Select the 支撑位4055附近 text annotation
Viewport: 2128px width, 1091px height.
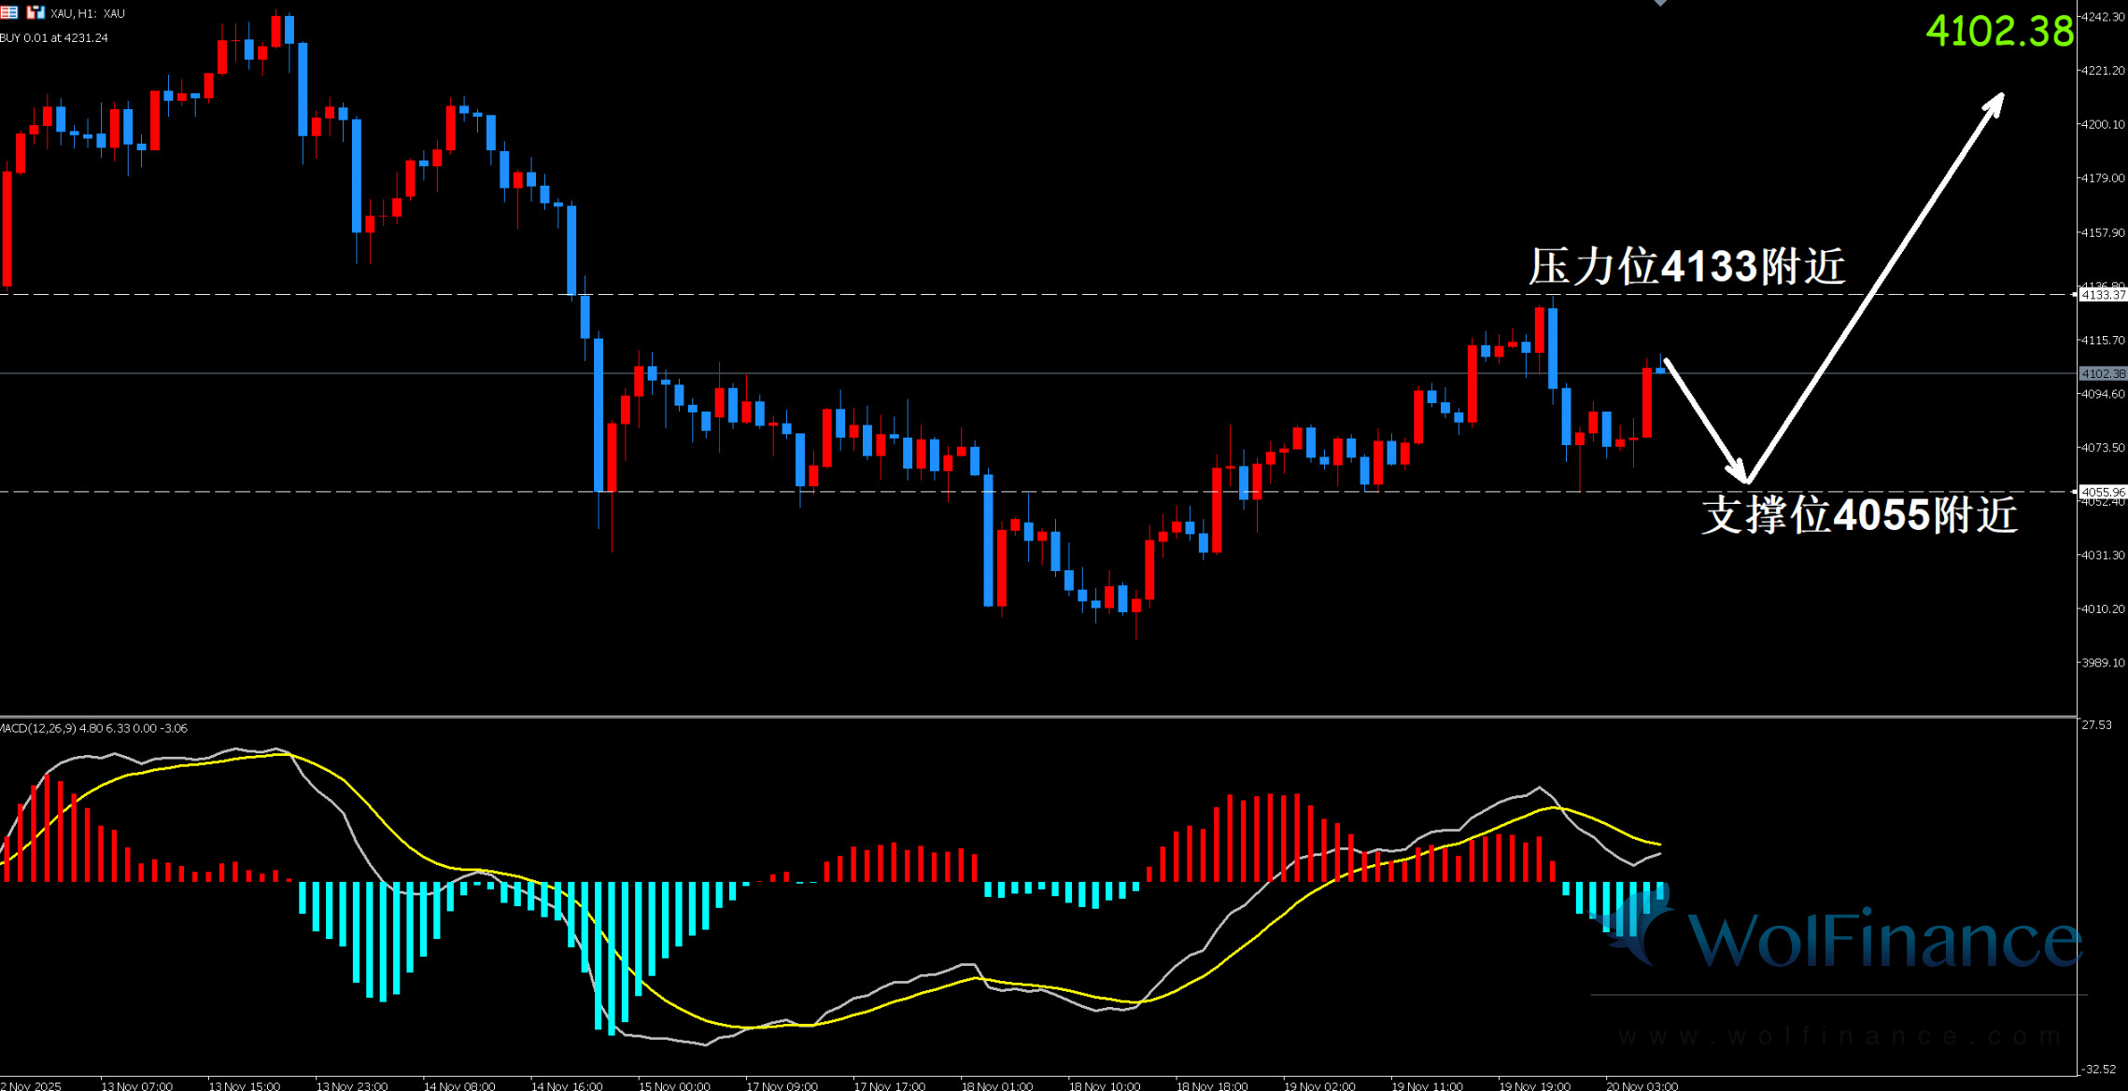1858,515
